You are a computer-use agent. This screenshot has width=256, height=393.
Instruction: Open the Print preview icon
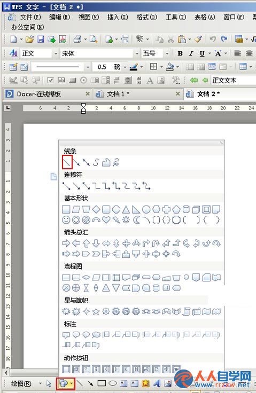(x=94, y=39)
